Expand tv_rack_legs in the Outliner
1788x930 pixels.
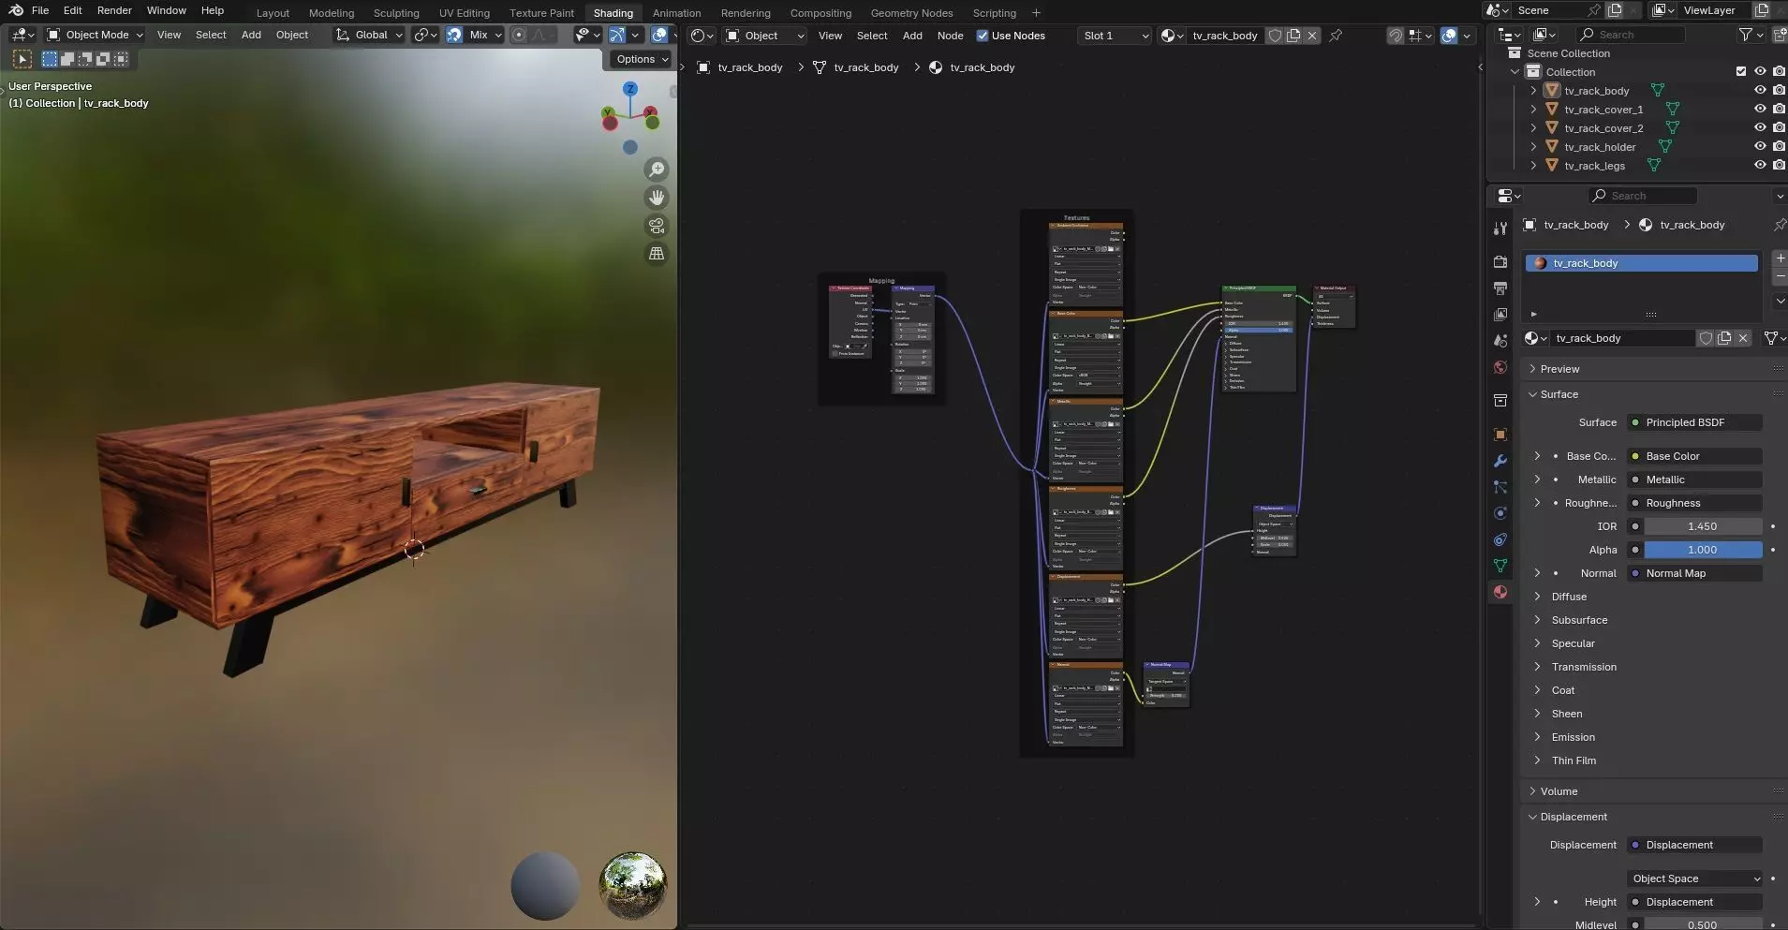[x=1533, y=166]
